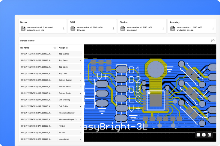Zoom in on the Gerber viewer
This screenshot has width=220, height=146.
pos(204,135)
